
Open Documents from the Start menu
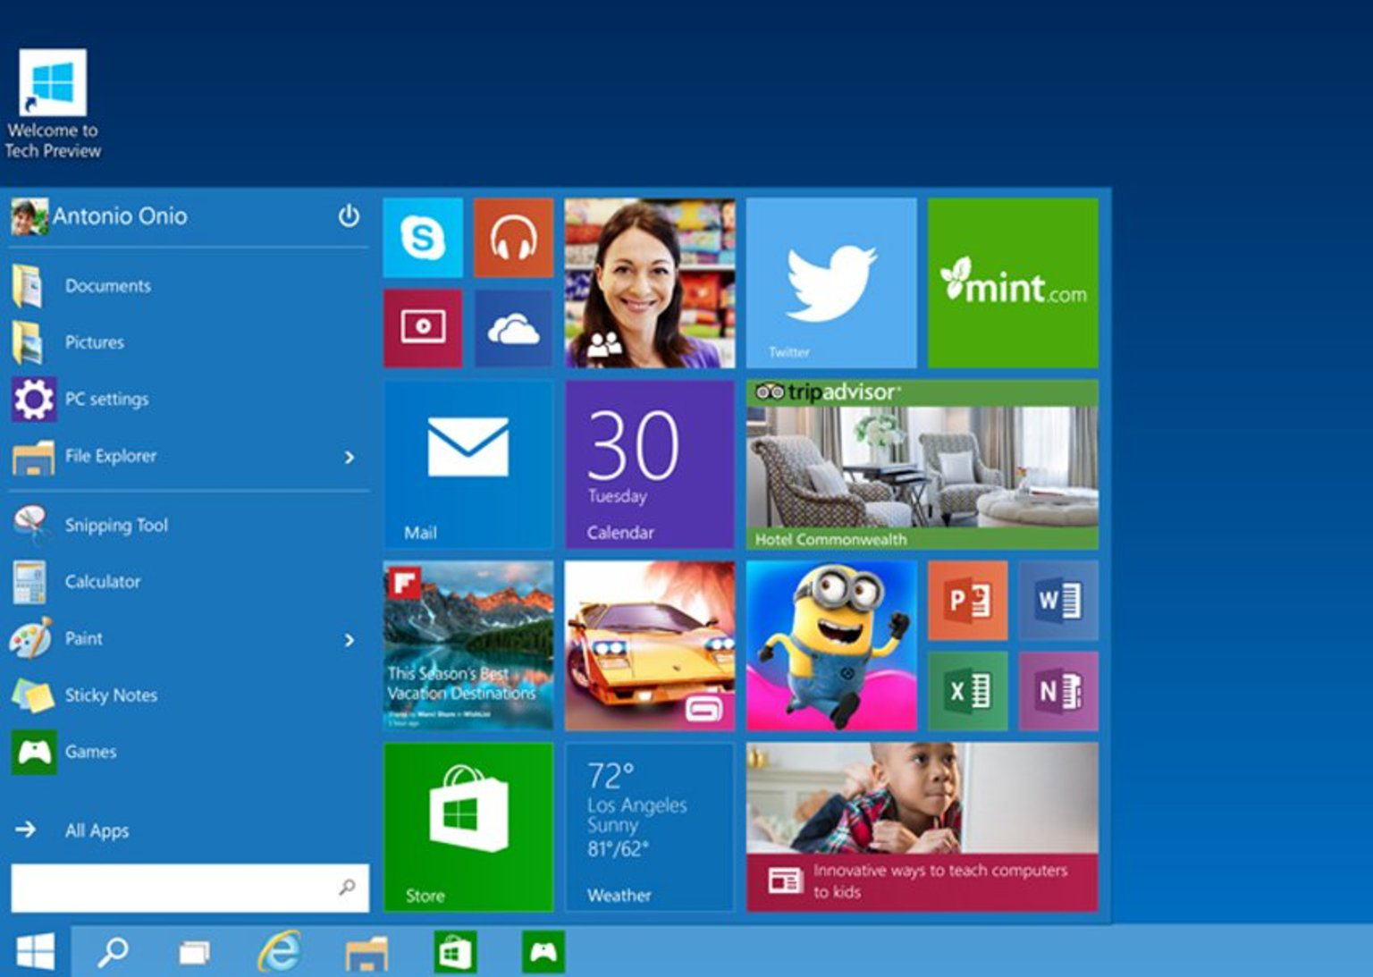click(107, 286)
